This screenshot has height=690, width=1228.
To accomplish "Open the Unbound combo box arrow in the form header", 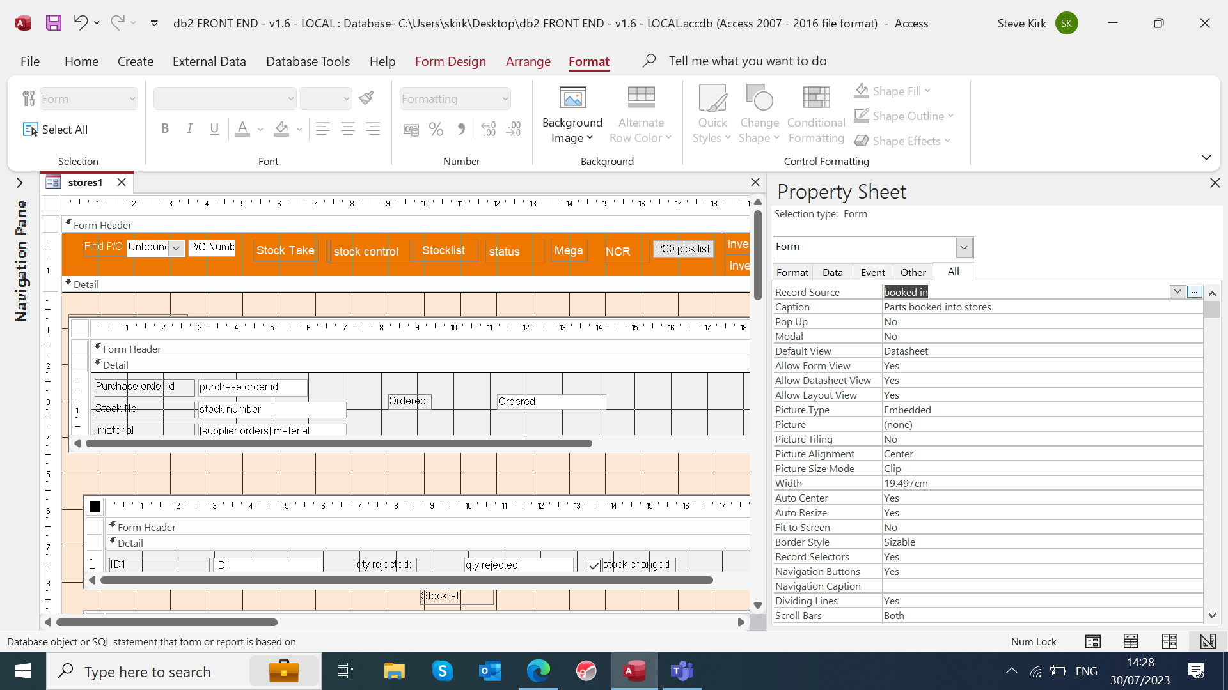I will (x=177, y=248).
